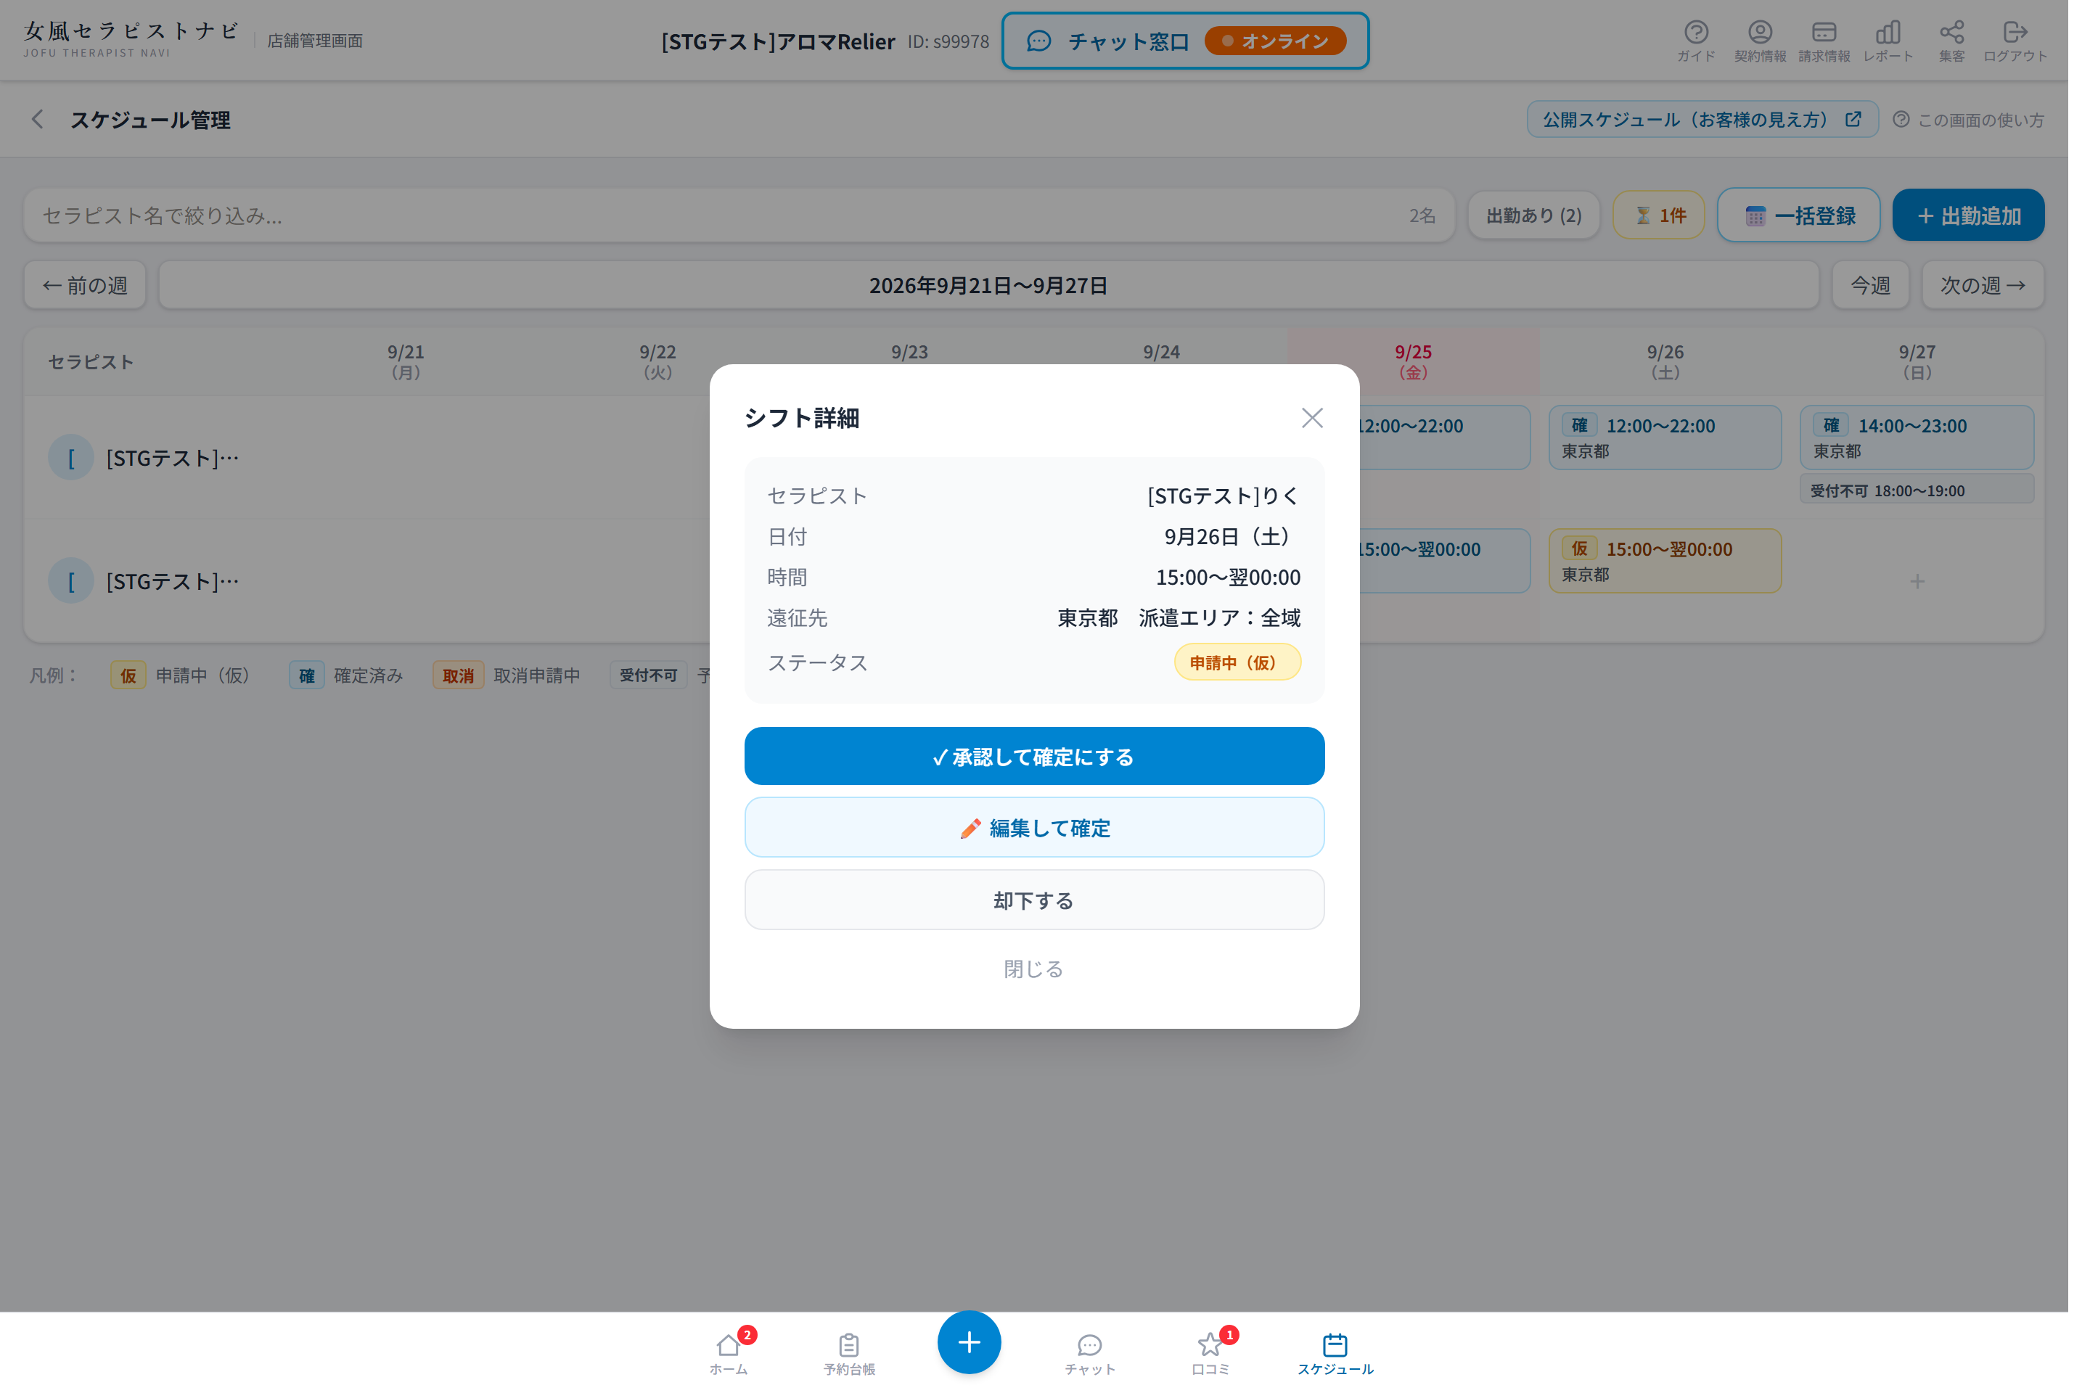Go to 前の週
Image resolution: width=2090 pixels, height=1393 pixels.
(x=86, y=285)
